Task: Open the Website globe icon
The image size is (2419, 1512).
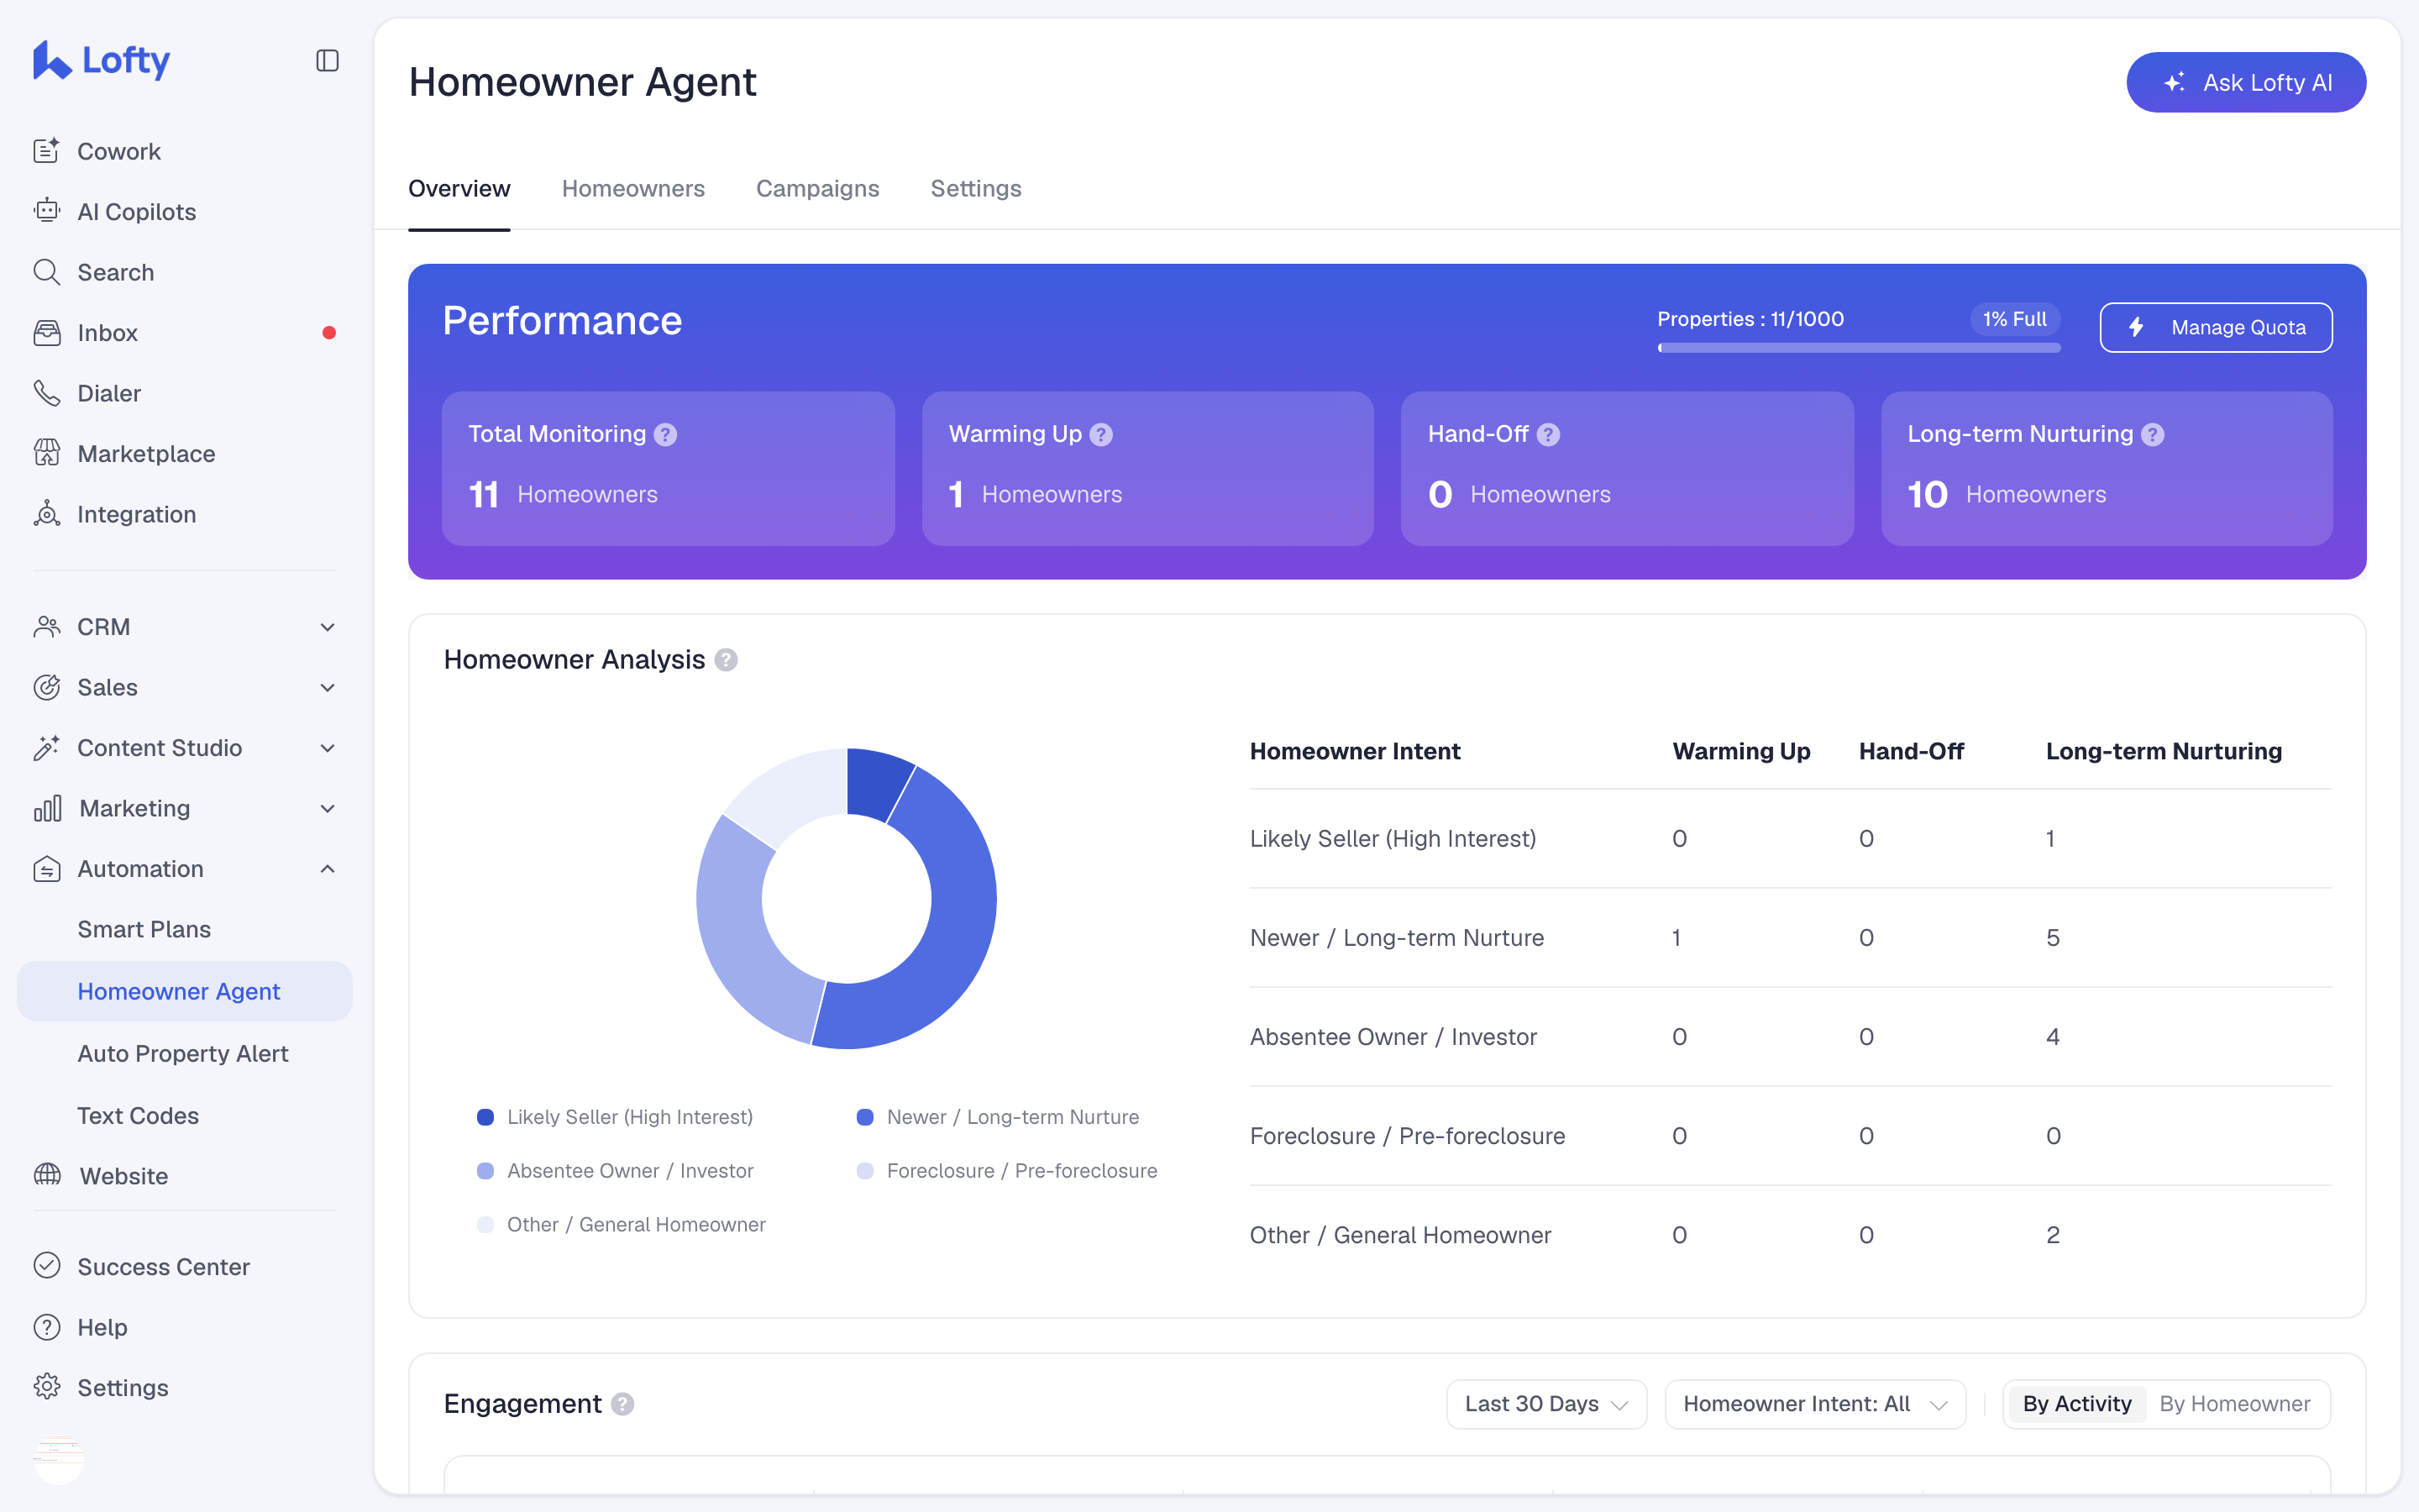Action: pos(47,1175)
